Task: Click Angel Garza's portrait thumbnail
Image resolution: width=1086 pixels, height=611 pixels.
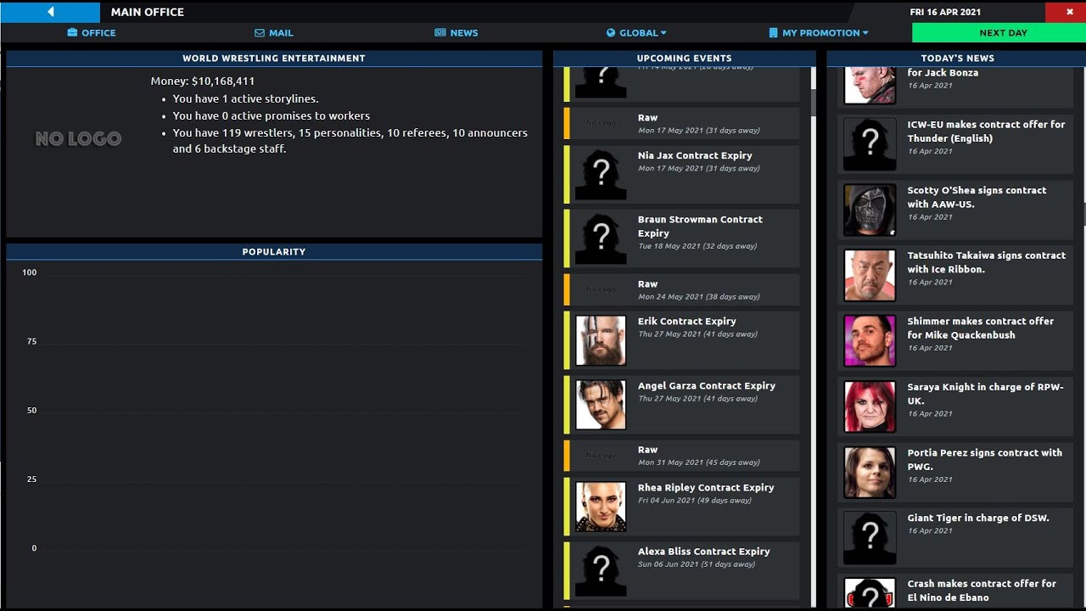Action: pos(601,405)
